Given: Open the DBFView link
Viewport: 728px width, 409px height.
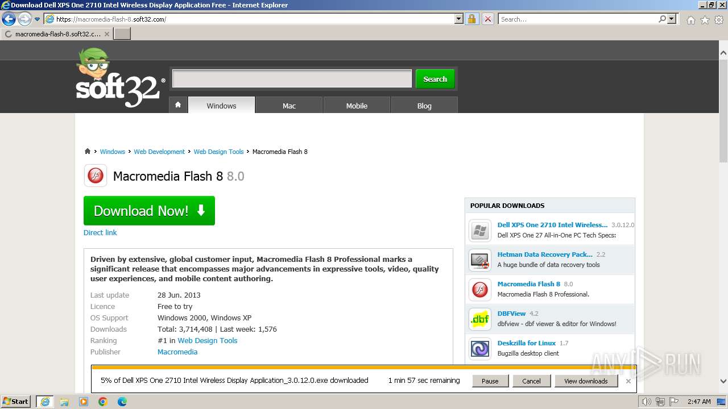Looking at the screenshot, I should 511,314.
